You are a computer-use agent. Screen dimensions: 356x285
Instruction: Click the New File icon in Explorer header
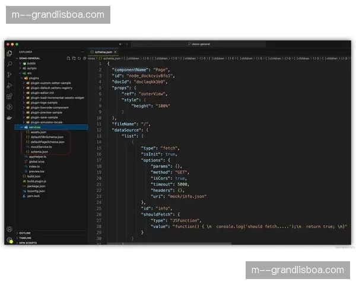click(x=69, y=58)
